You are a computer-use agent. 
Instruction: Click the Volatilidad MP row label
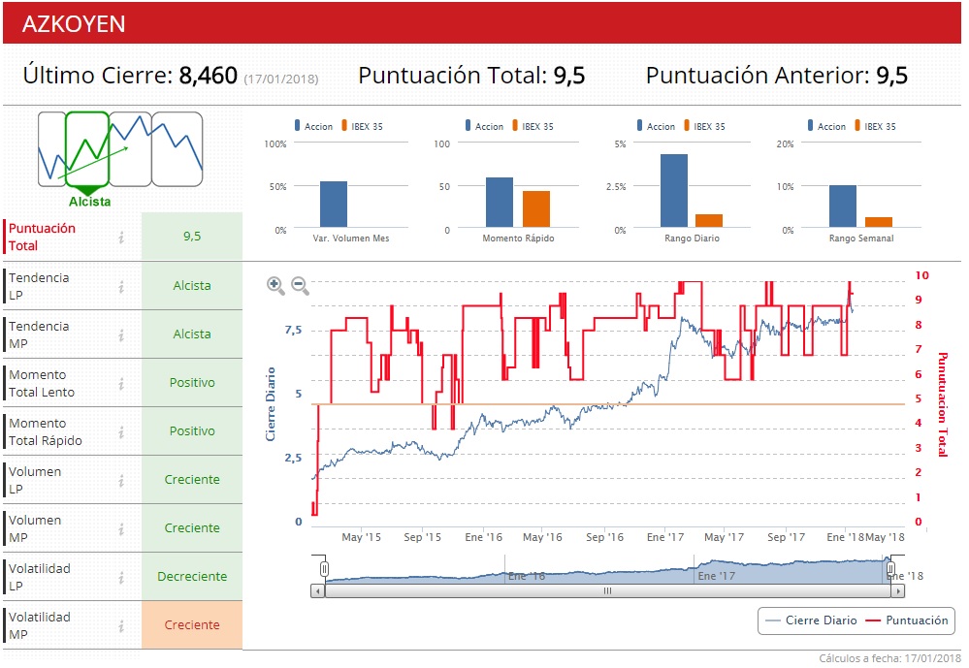[x=40, y=625]
